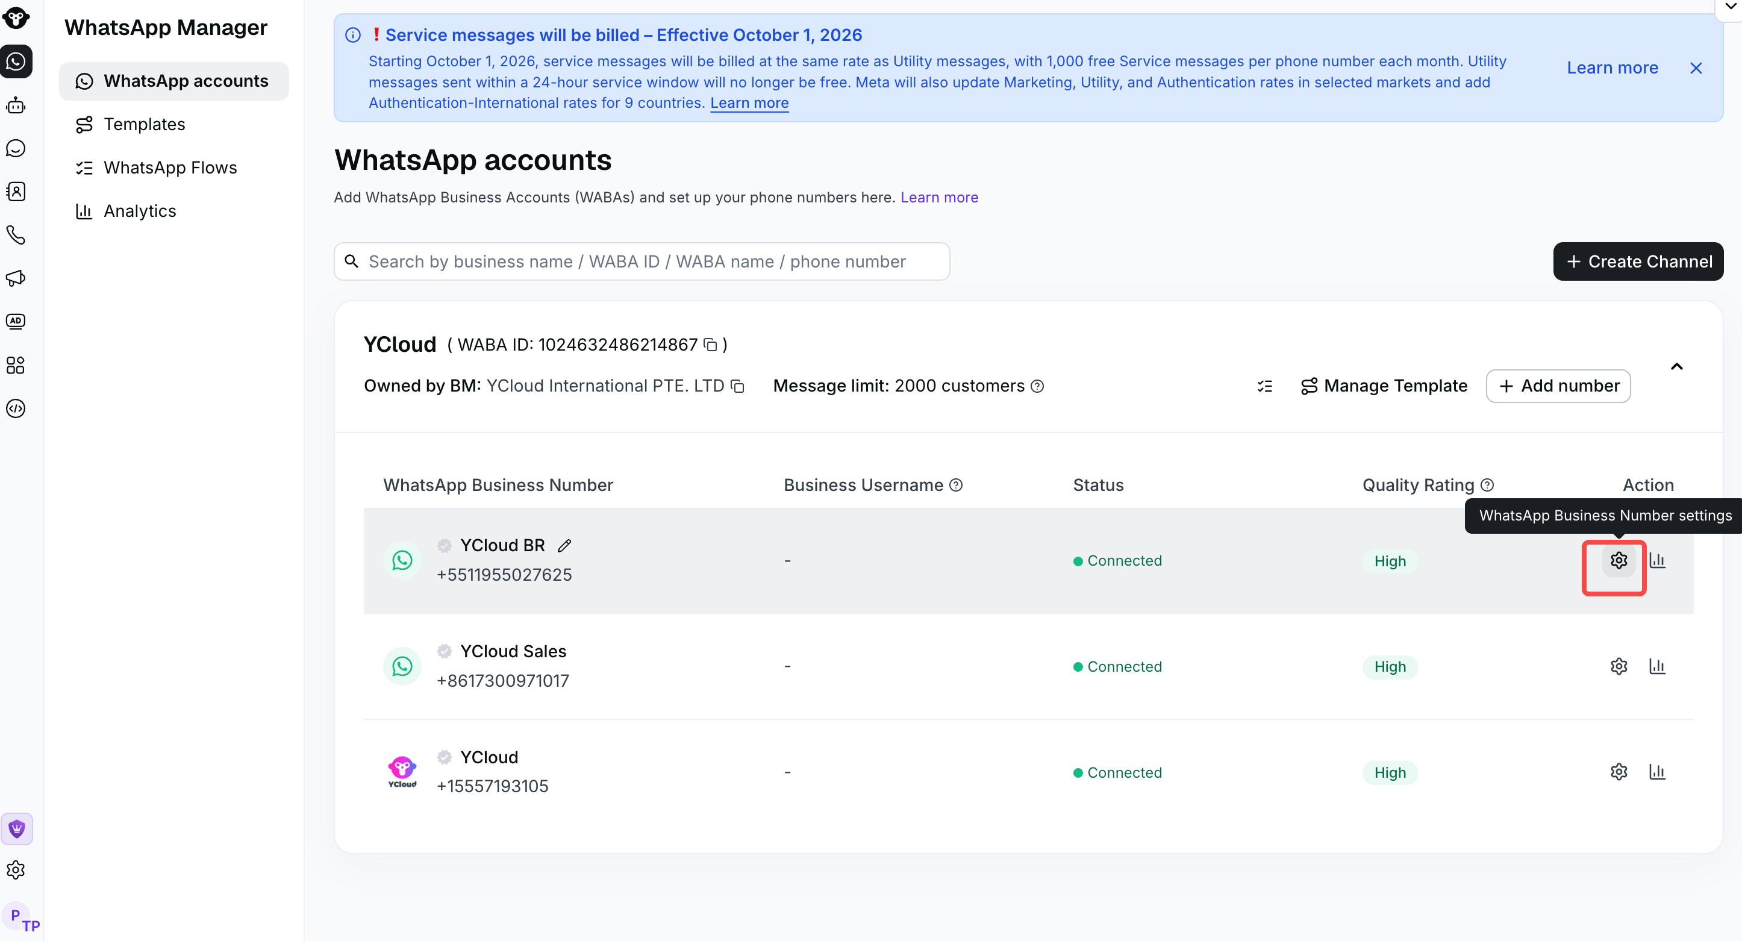Open the megaphone campaigns sidebar icon
Screen dimensions: 1742x941
[16, 278]
